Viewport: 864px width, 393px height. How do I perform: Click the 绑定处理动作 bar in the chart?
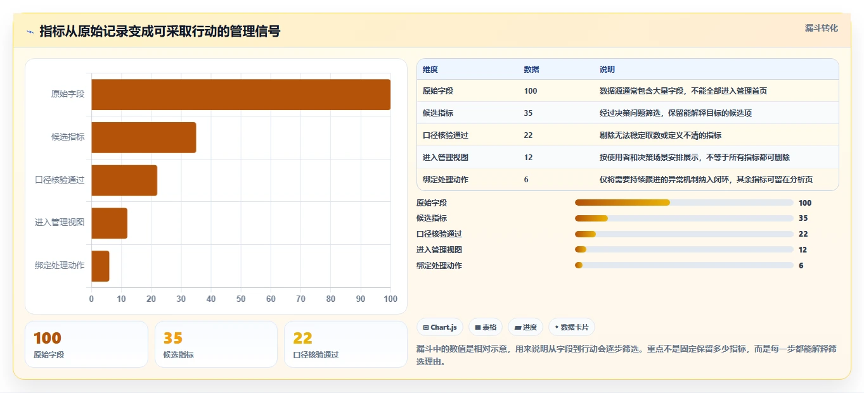[101, 266]
